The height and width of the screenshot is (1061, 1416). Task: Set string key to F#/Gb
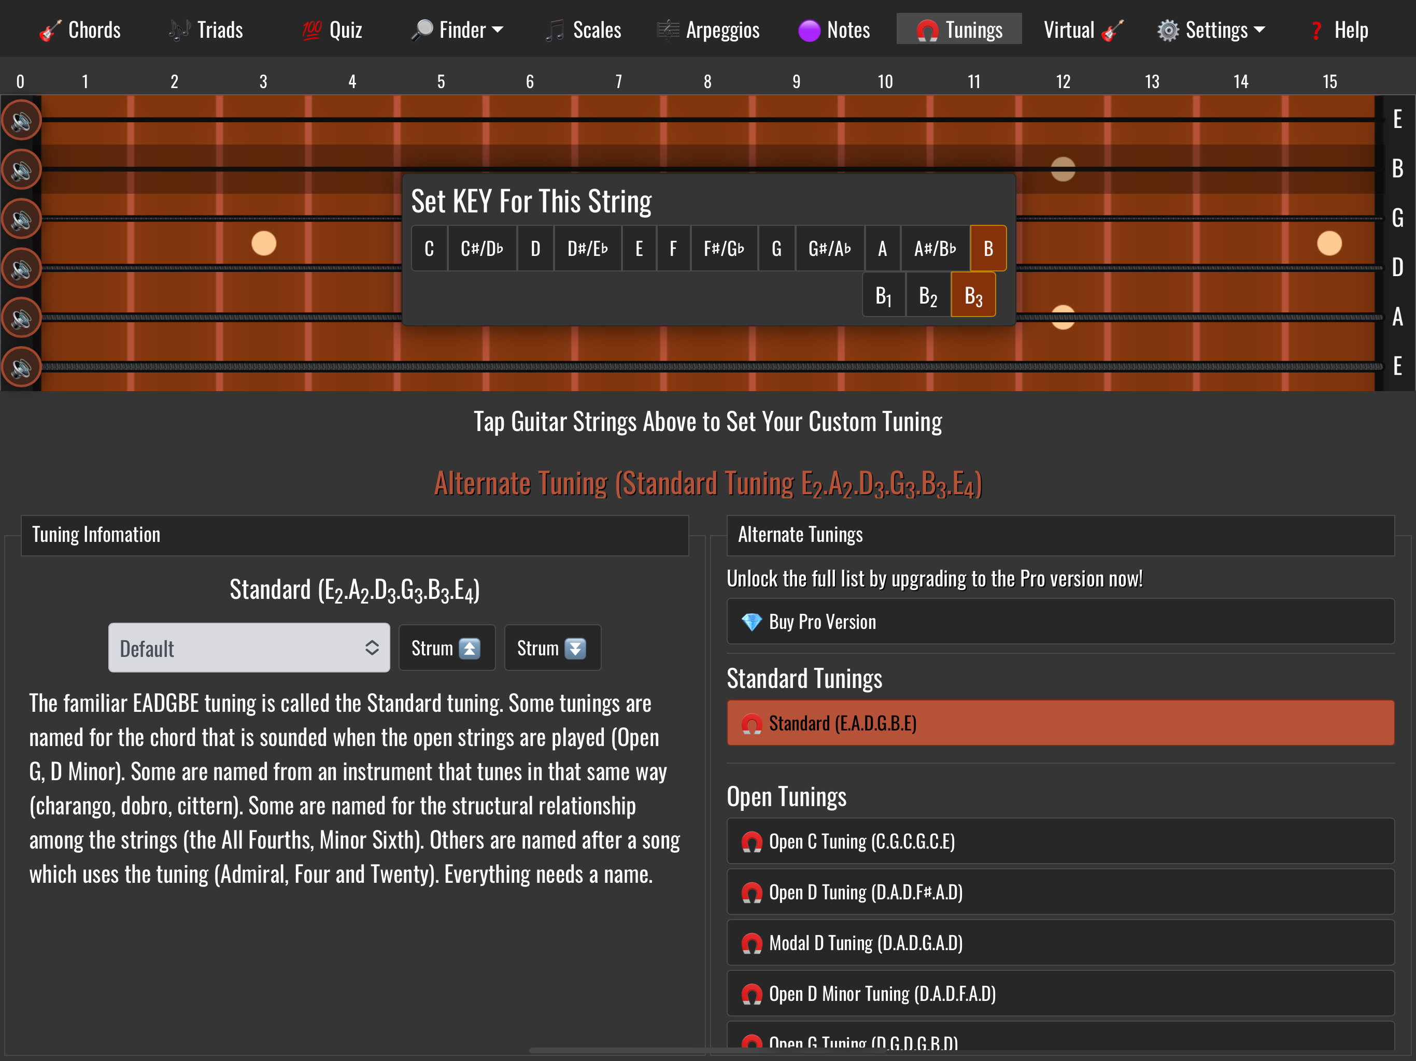point(724,248)
